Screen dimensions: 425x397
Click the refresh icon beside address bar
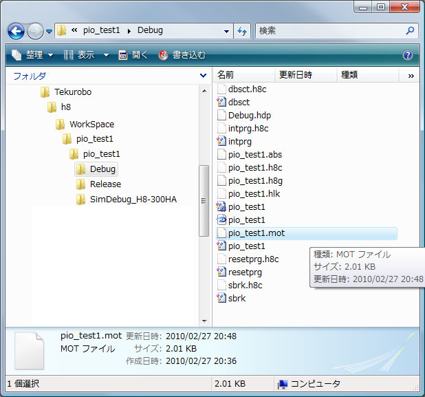tap(242, 31)
